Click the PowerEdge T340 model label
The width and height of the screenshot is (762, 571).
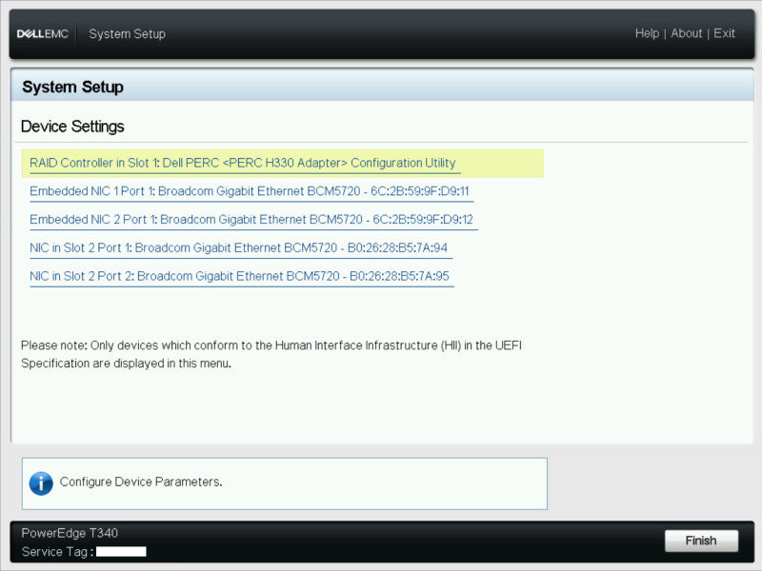tap(70, 533)
